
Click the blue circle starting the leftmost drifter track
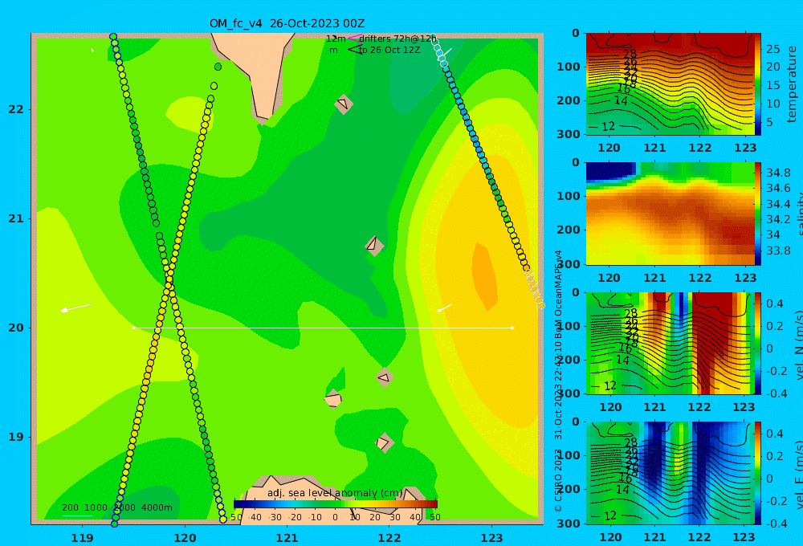[x=113, y=36]
